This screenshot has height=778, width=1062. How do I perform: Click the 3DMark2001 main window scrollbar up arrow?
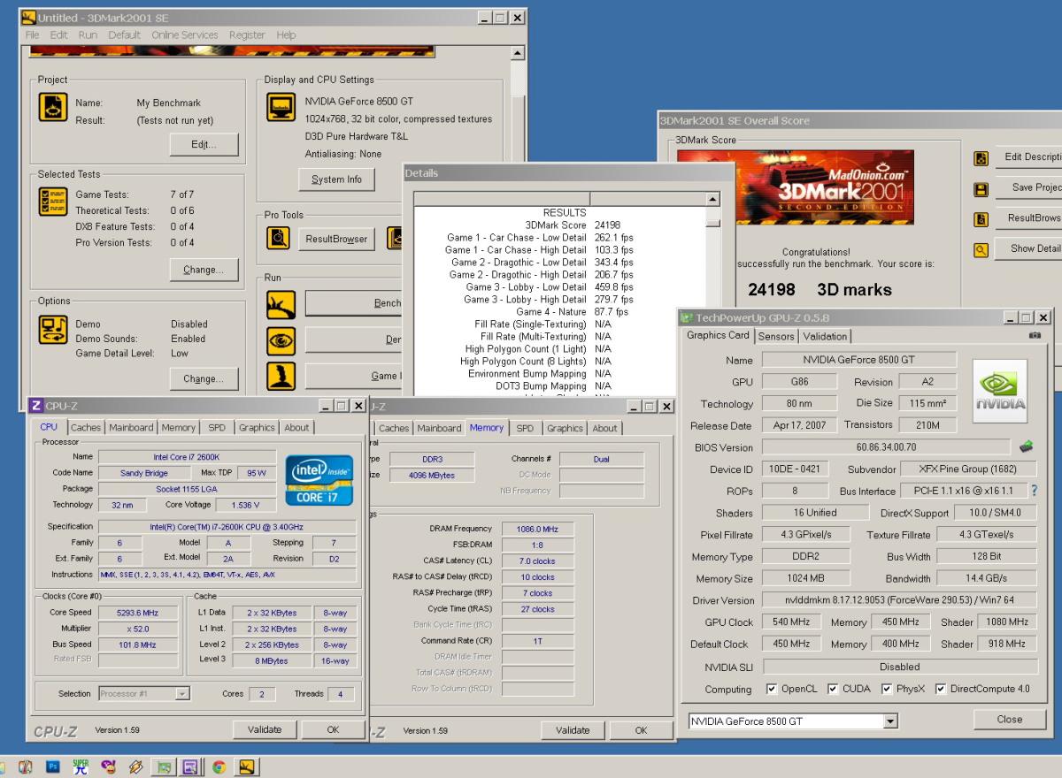[x=518, y=53]
